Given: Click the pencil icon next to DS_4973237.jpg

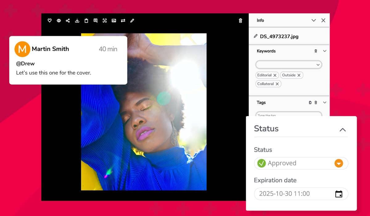Looking at the screenshot, I should click(x=255, y=36).
